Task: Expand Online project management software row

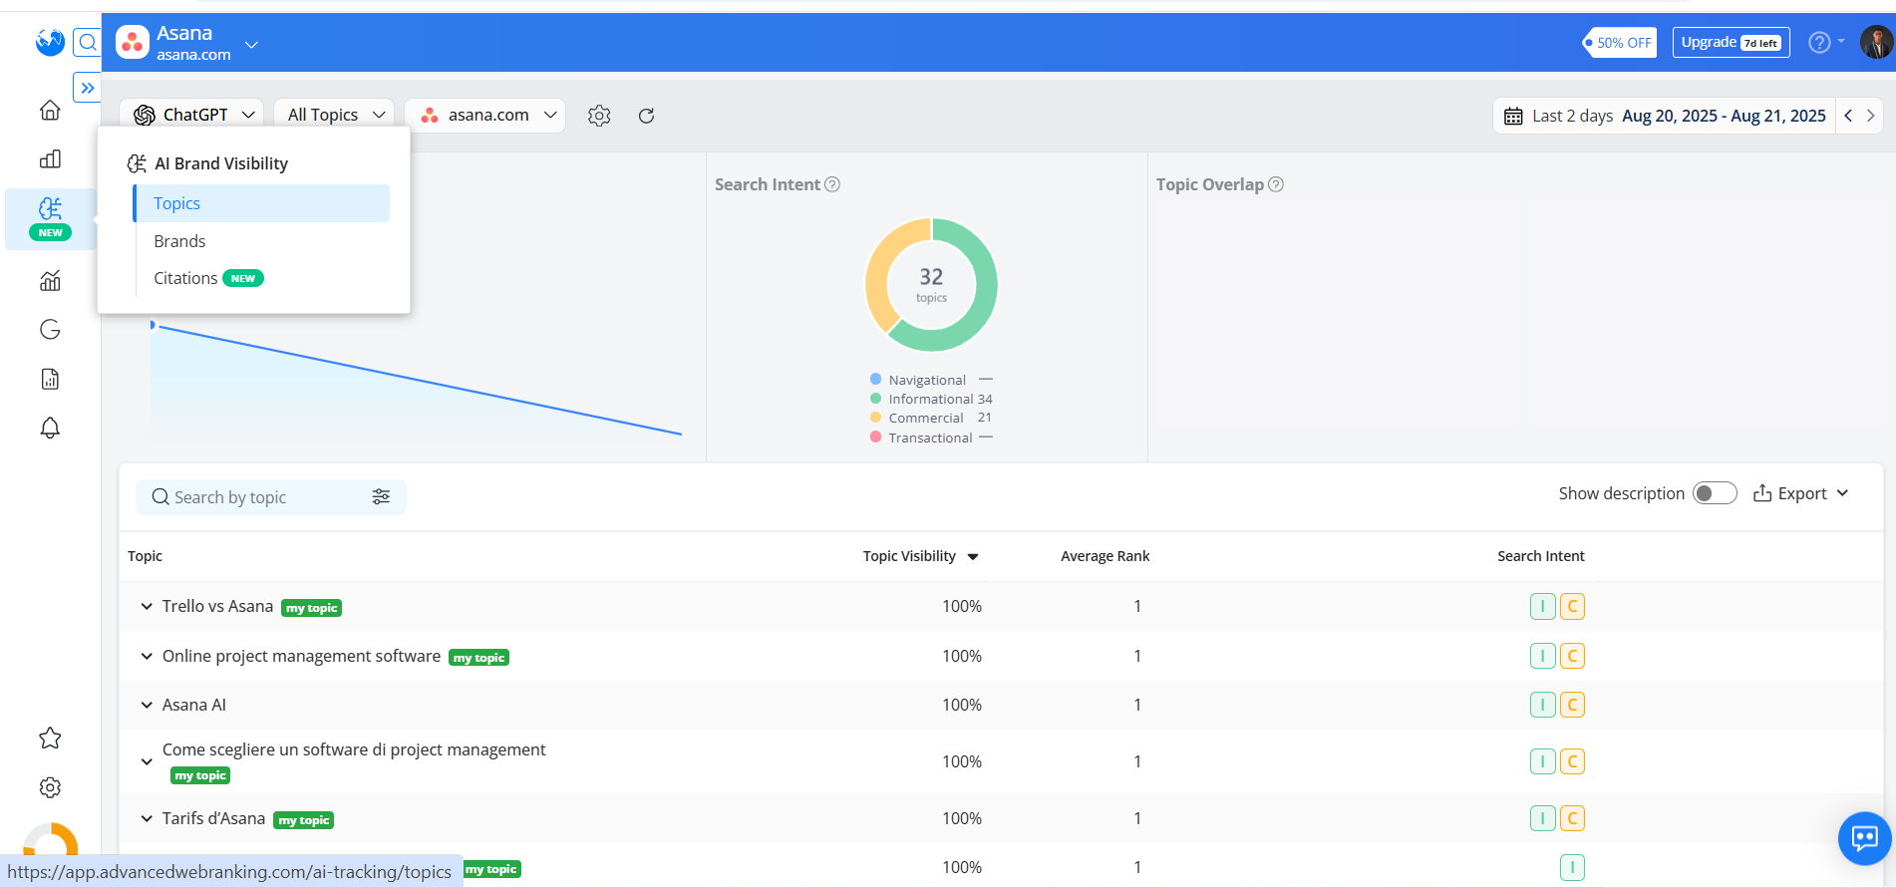Action: [x=147, y=656]
